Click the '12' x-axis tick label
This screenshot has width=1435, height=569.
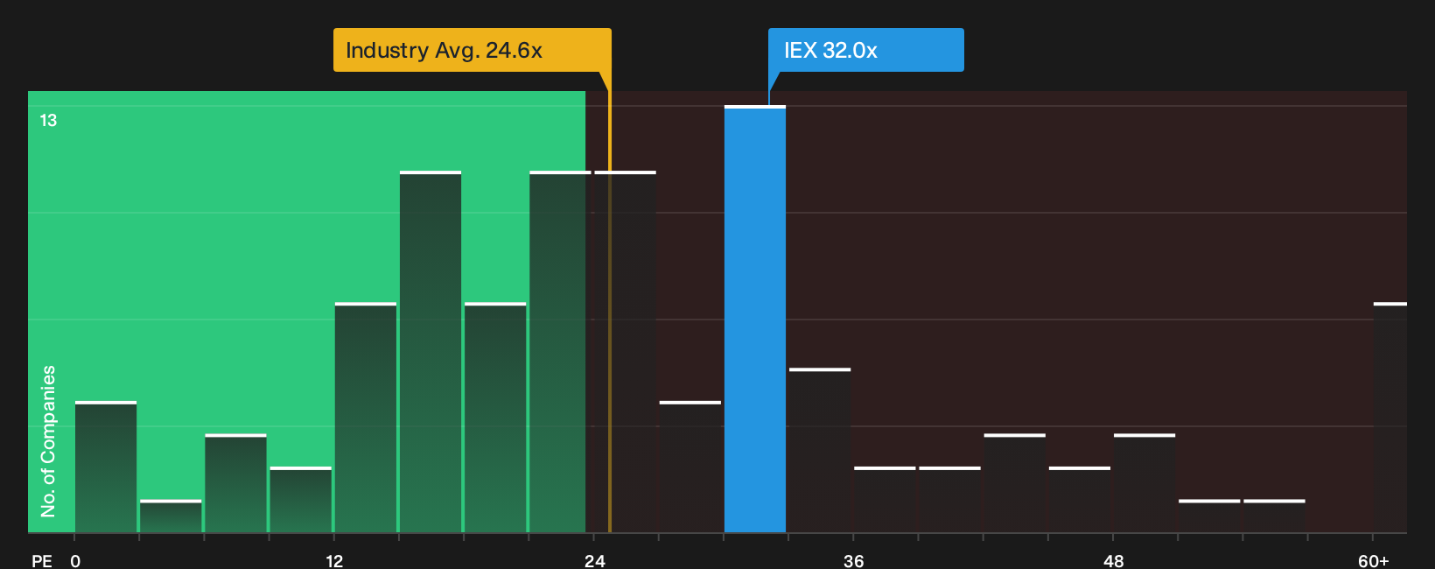pos(334,560)
